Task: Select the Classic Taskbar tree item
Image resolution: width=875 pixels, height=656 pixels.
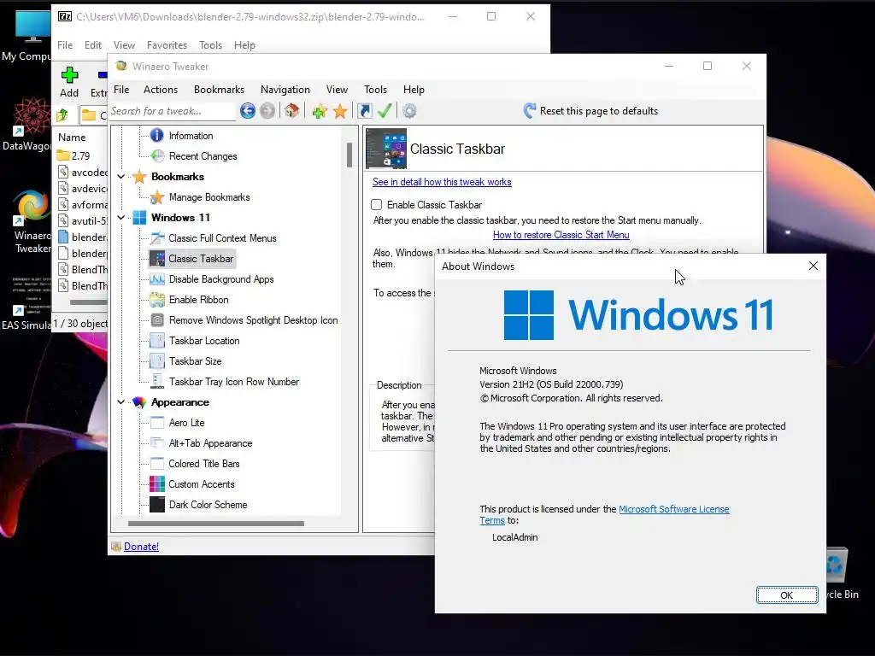Action: (201, 259)
